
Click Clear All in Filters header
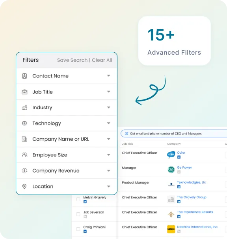[x=102, y=60]
